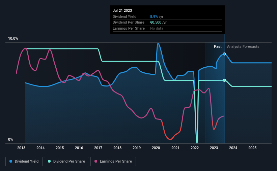Click the €0.500 dividend per share value
The width and height of the screenshot is (277, 171).
tap(156, 23)
